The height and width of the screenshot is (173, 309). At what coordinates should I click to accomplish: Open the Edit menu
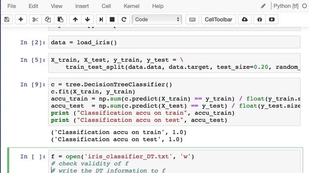(x=33, y=6)
